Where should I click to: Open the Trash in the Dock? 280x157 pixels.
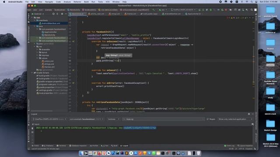pos(199,153)
